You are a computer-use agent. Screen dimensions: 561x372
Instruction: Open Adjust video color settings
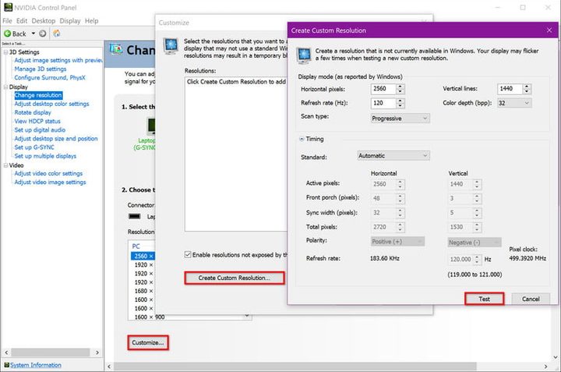(48, 173)
